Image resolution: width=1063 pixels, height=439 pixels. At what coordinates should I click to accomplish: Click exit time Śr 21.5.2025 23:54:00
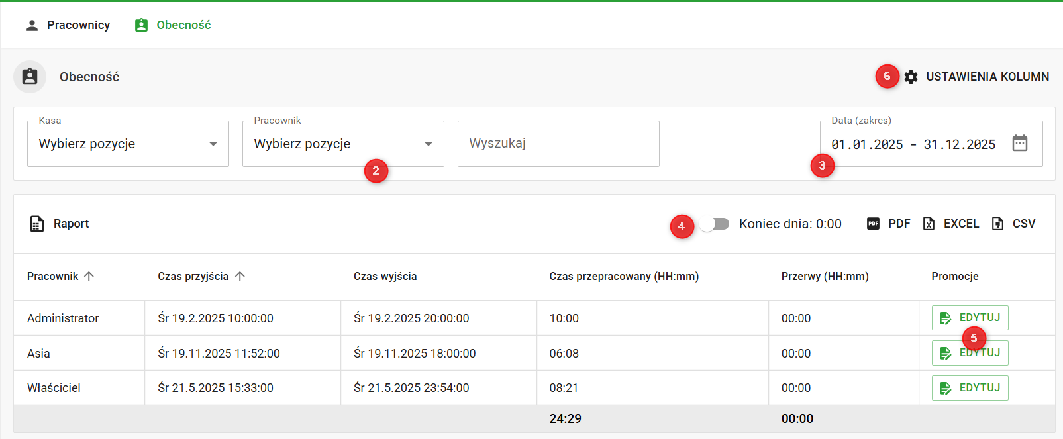pyautogui.click(x=411, y=388)
